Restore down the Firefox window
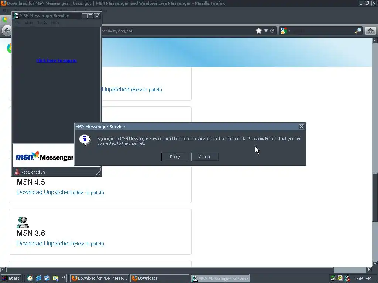Image resolution: width=378 pixels, height=283 pixels. tap(367, 3)
